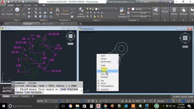Click the ViewCube TOP face in Drawing2 window
This screenshot has width=194, height=109.
point(185,38)
